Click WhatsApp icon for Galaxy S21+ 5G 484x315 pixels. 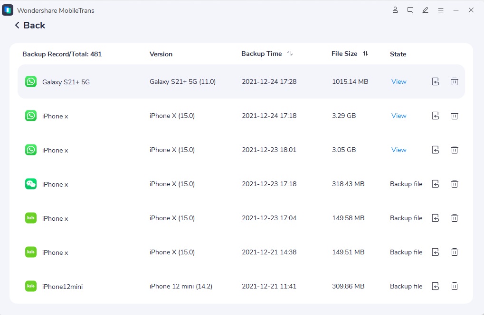coord(31,81)
